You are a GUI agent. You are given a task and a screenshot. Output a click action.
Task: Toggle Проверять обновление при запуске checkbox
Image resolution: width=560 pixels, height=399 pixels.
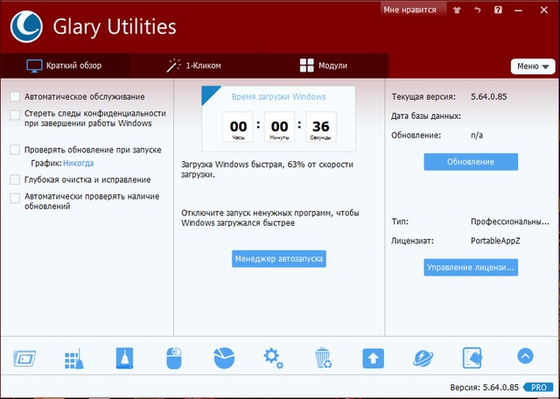[15, 150]
